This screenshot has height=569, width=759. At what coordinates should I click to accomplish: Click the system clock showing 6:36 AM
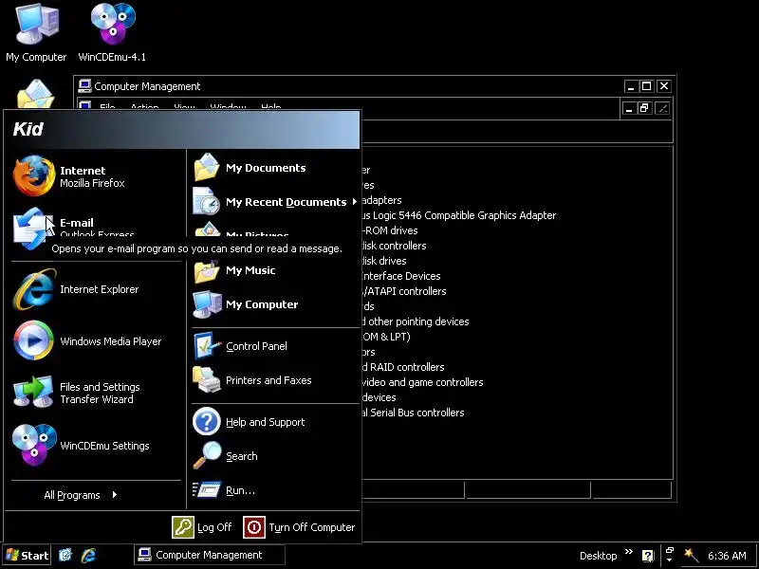tap(727, 556)
